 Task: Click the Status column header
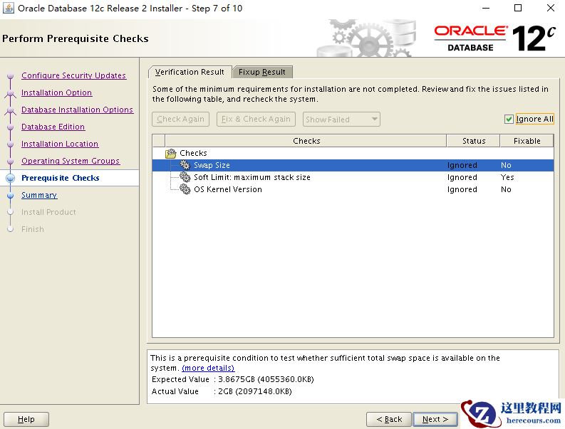click(x=474, y=141)
